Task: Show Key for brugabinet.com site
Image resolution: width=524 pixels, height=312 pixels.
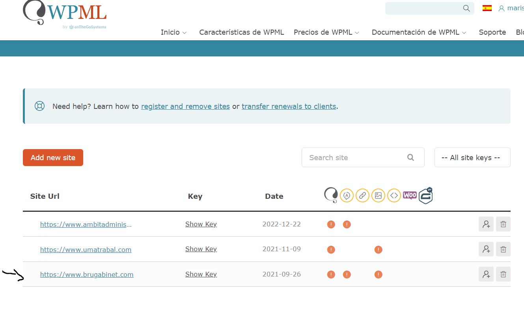Action: click(201, 274)
